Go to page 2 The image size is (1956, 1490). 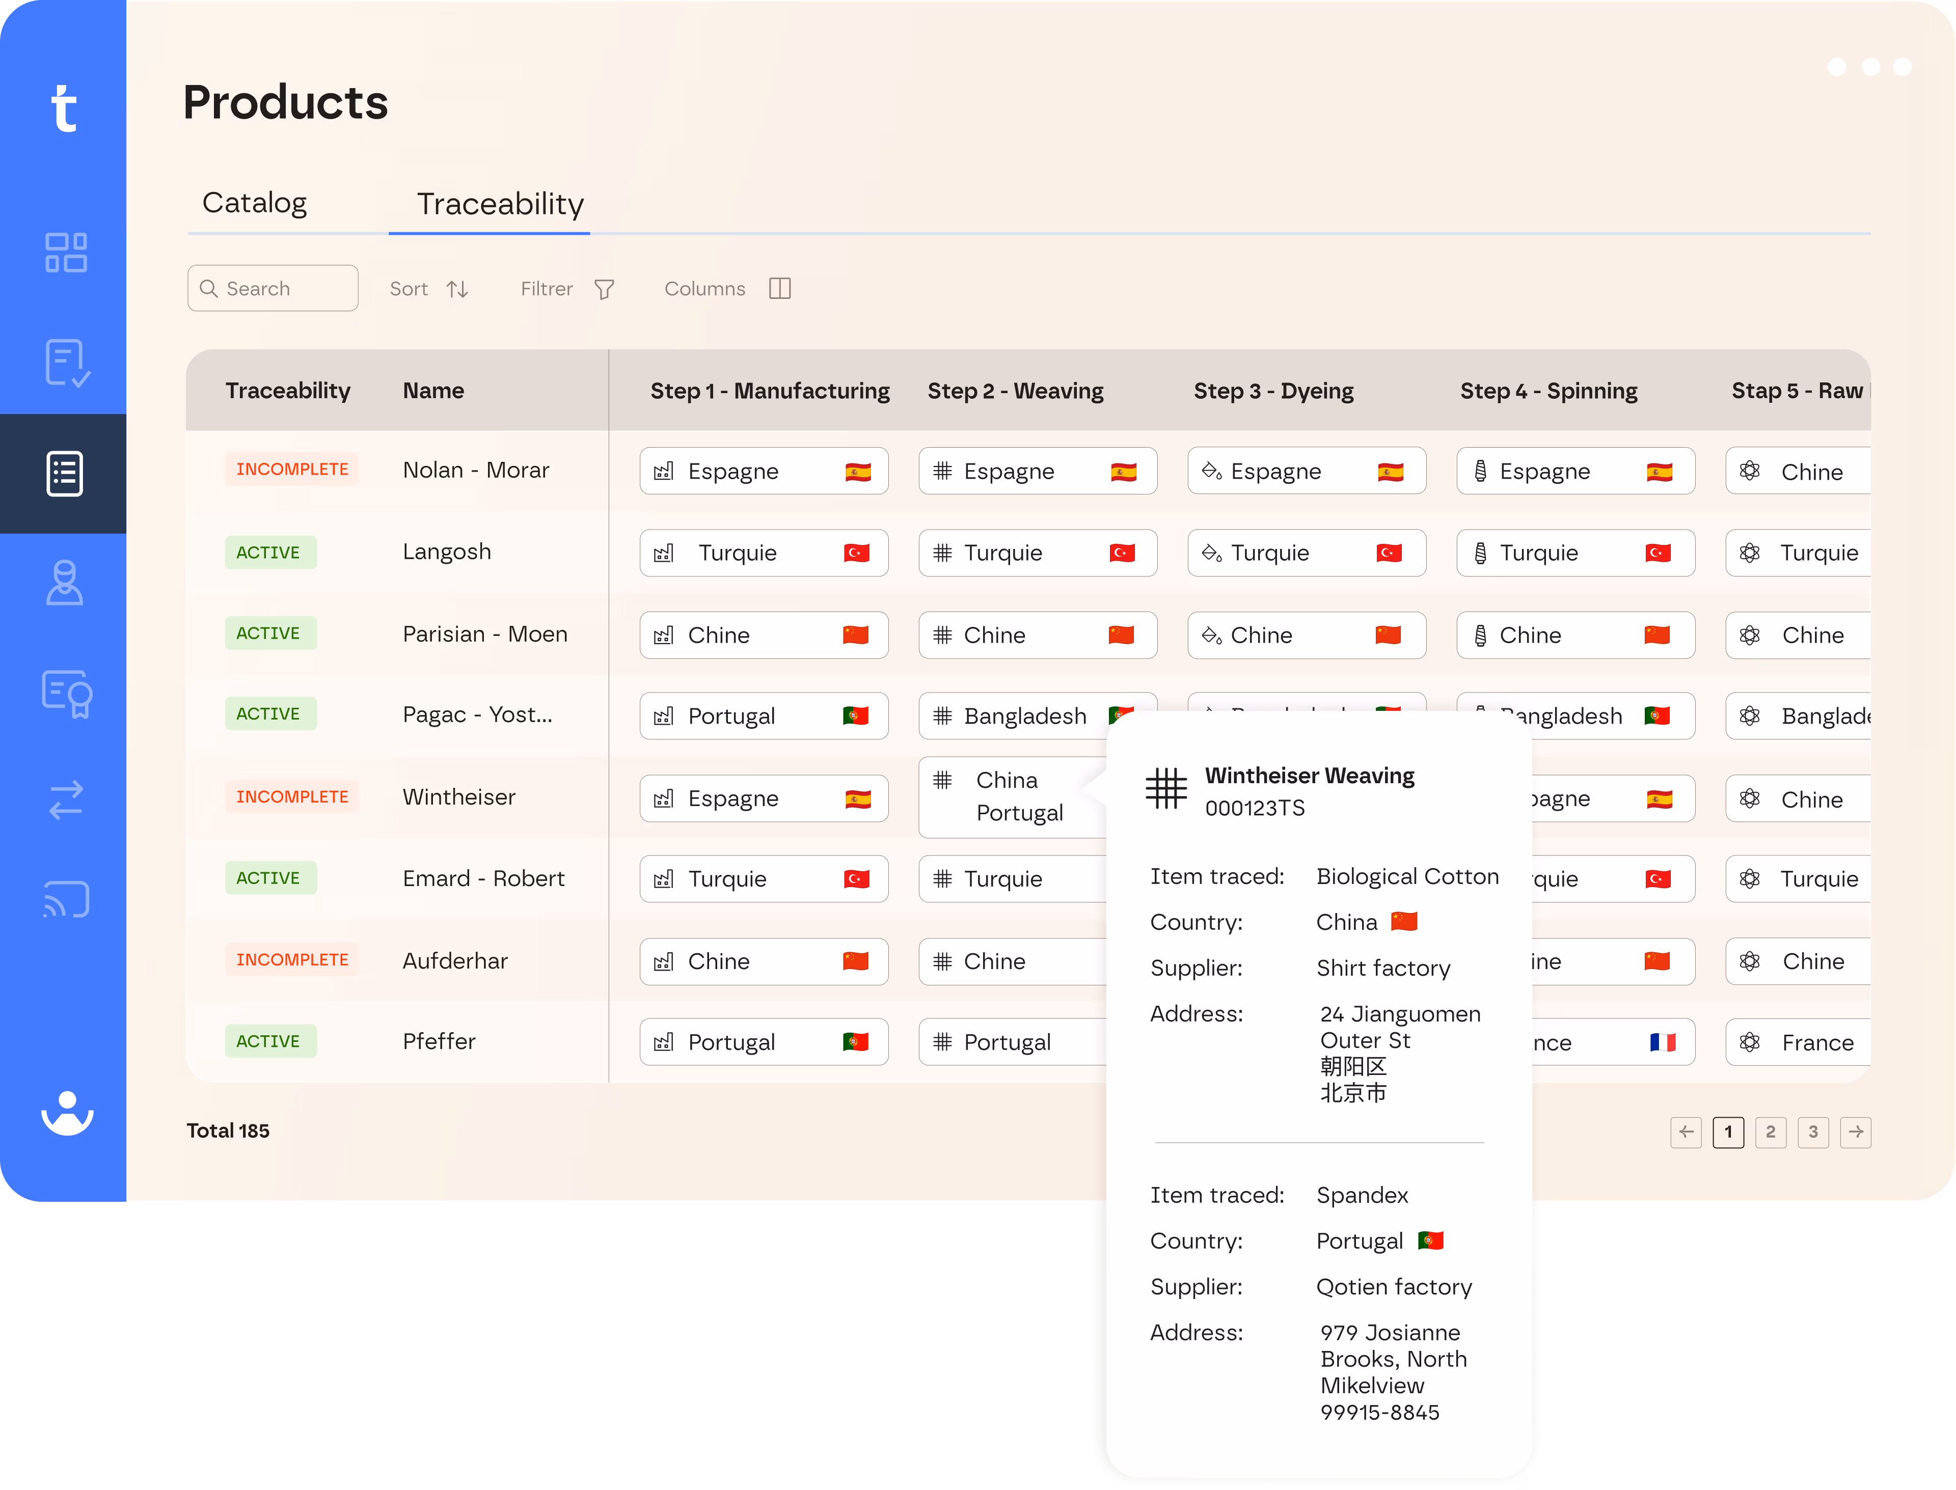(1770, 1132)
